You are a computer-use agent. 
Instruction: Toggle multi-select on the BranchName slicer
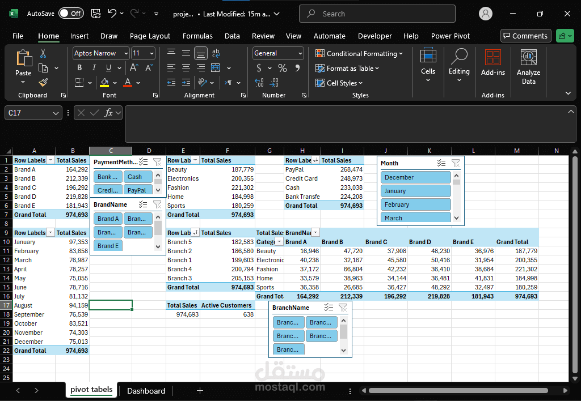coord(329,308)
